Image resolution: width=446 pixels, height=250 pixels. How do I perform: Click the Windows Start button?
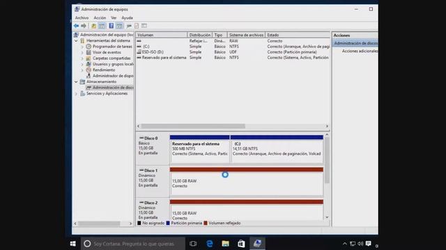(72, 244)
